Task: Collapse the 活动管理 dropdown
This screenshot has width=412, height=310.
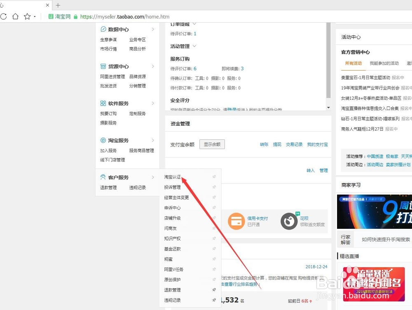Action: coord(194,46)
